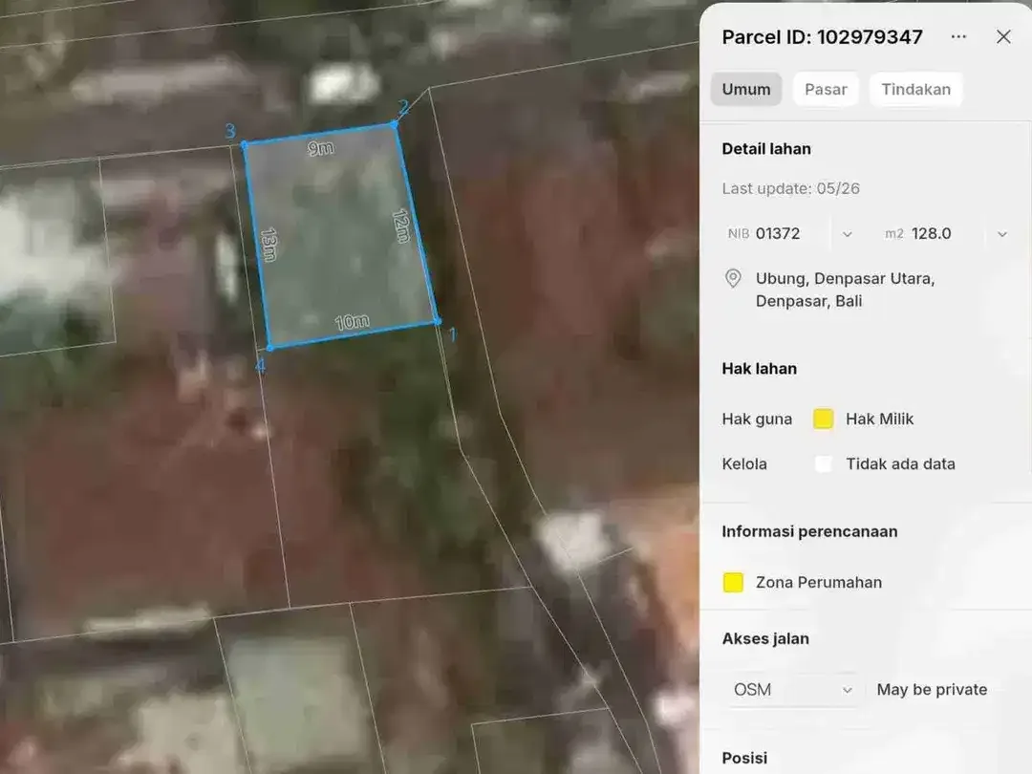Screen dimensions: 1032x774
Task: Select vertex 1 of the highlighted parcel
Action: [438, 321]
